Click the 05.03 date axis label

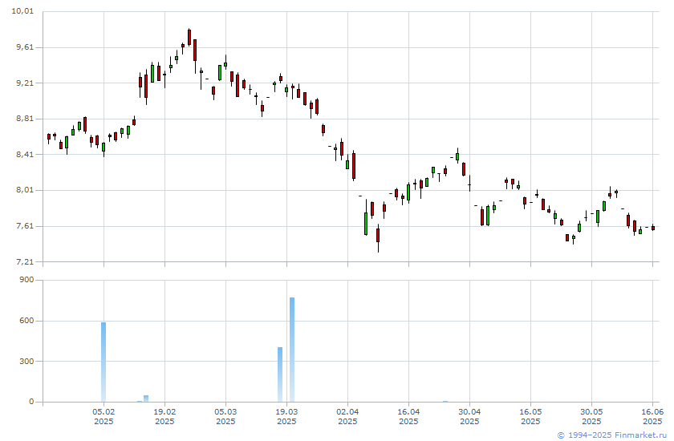click(225, 416)
